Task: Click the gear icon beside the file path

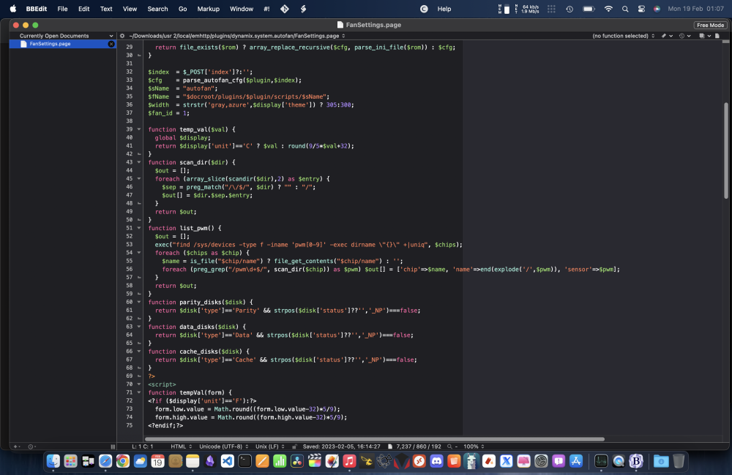Action: (x=122, y=36)
